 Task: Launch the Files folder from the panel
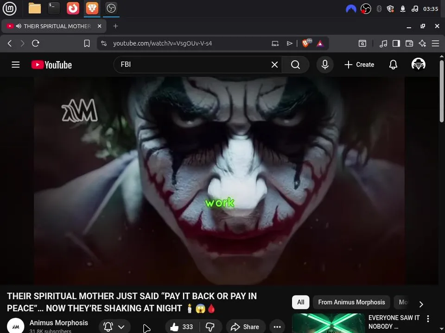coord(35,8)
